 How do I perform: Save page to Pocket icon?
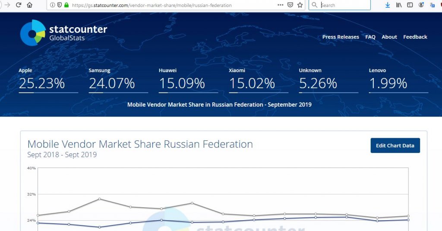click(290, 5)
